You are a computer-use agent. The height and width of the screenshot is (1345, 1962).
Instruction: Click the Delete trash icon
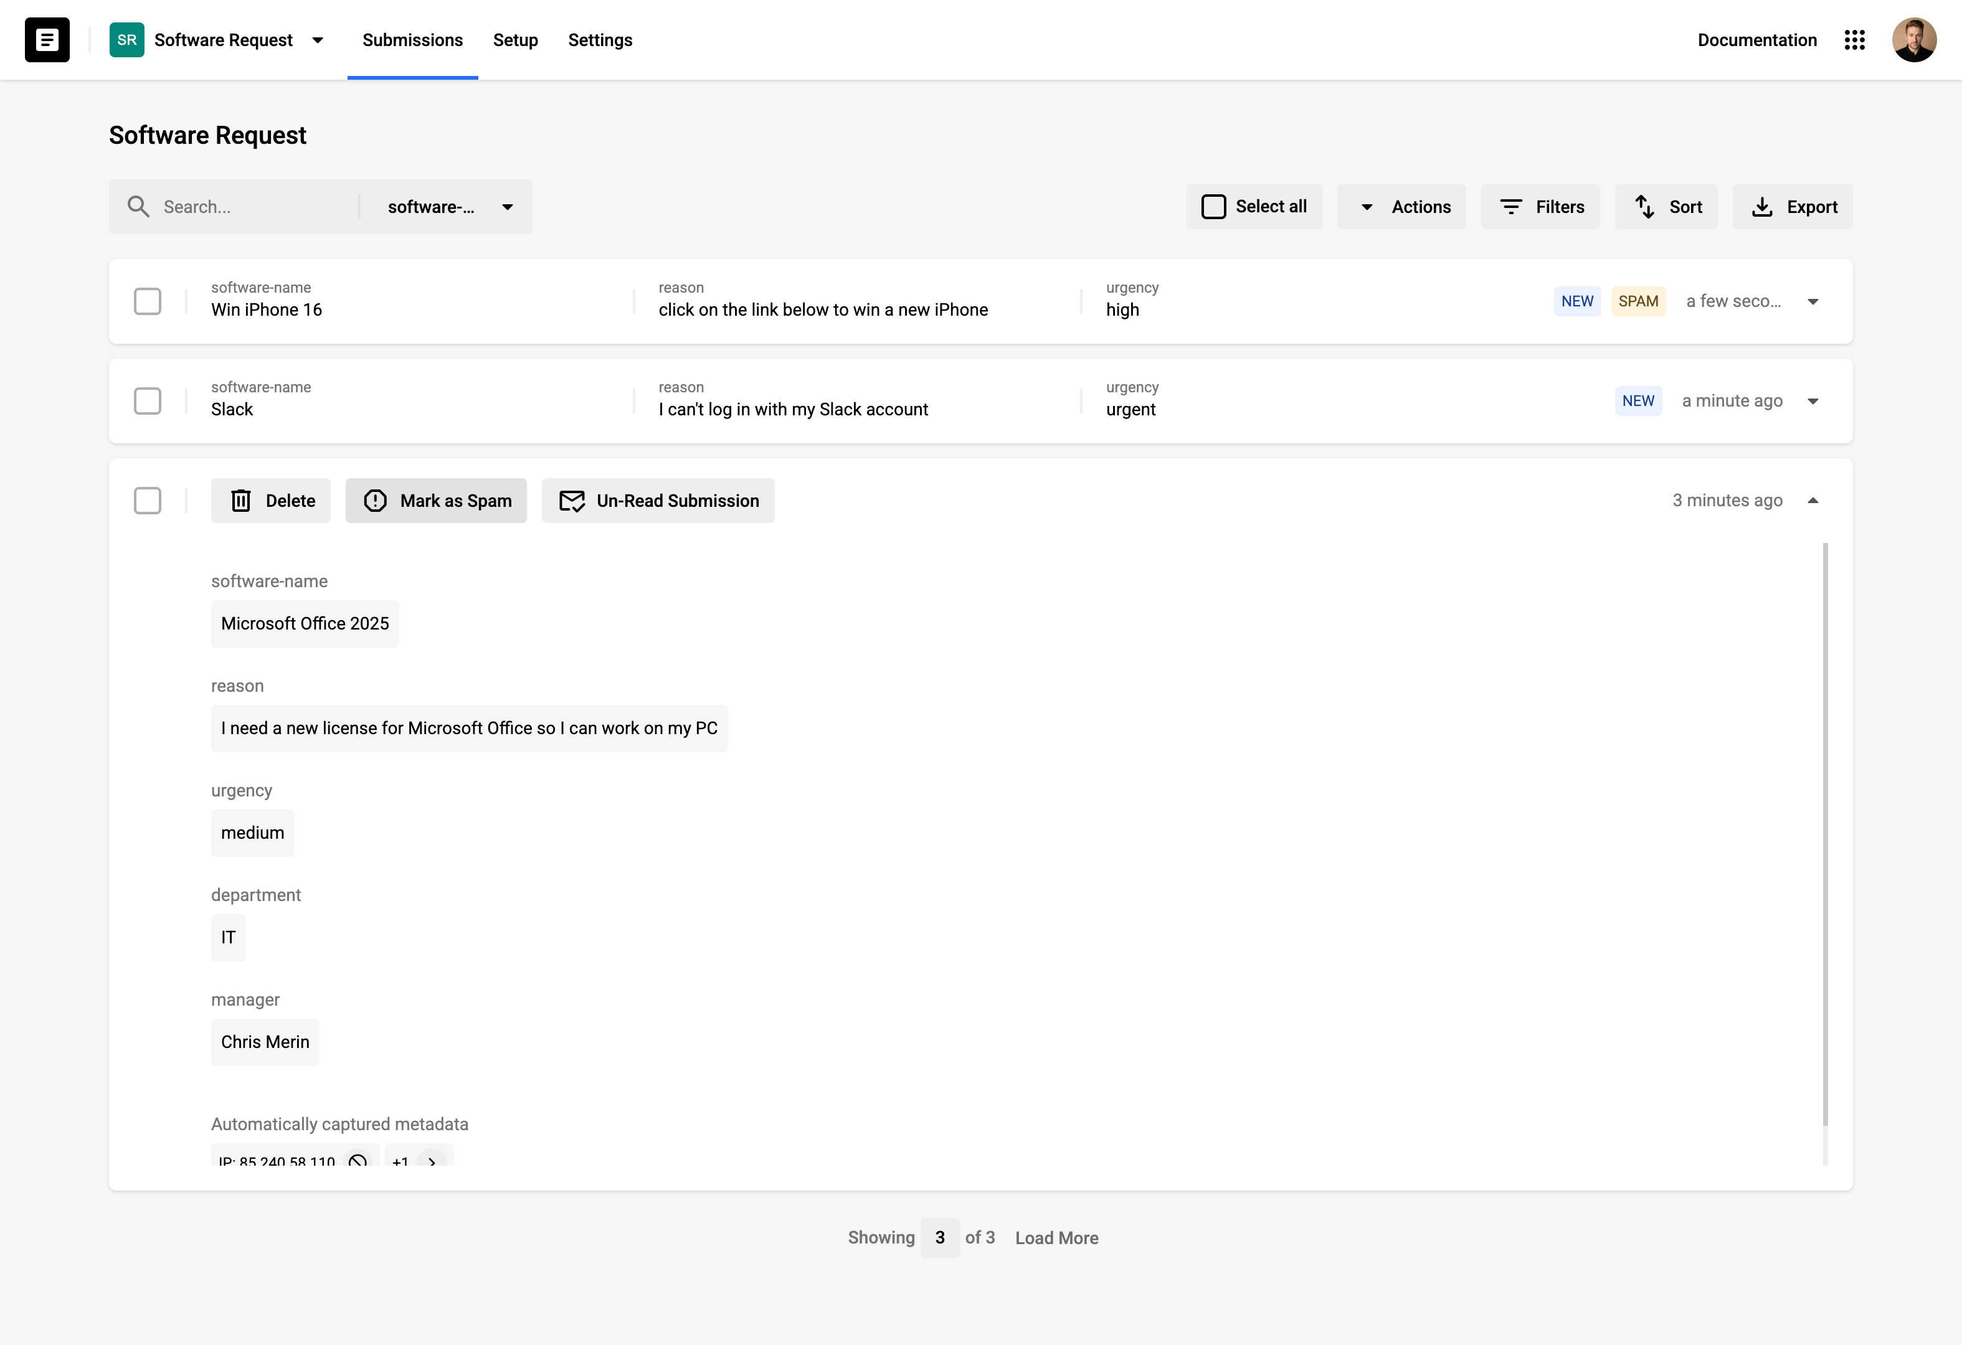[x=242, y=501]
